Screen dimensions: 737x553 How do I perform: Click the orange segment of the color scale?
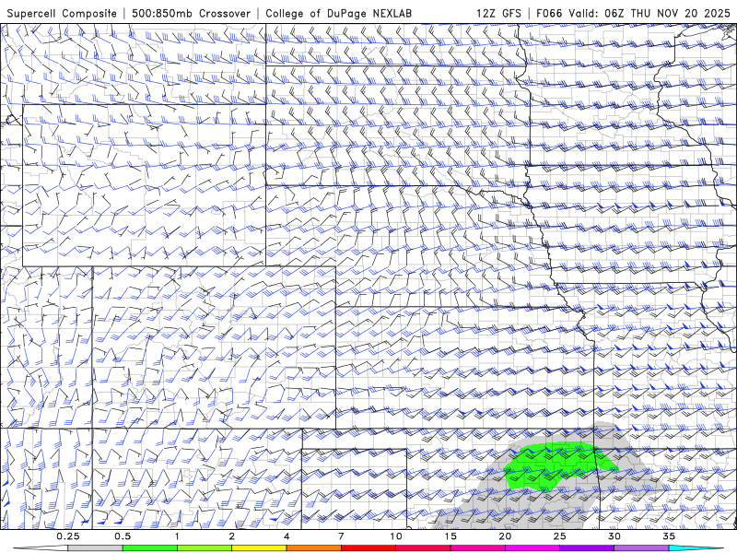tap(313, 548)
